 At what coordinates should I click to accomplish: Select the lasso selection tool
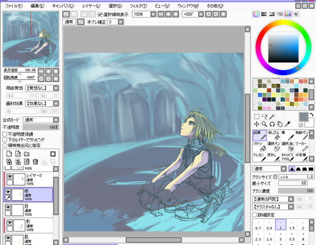[264, 116]
